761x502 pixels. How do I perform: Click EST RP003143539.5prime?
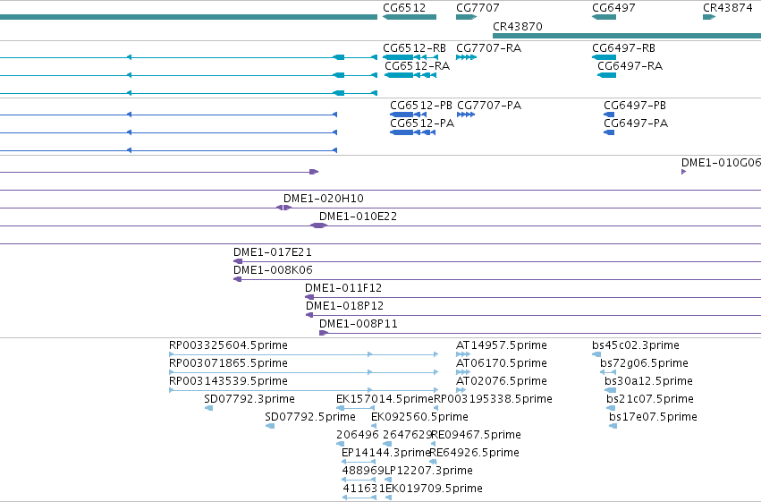pos(228,381)
